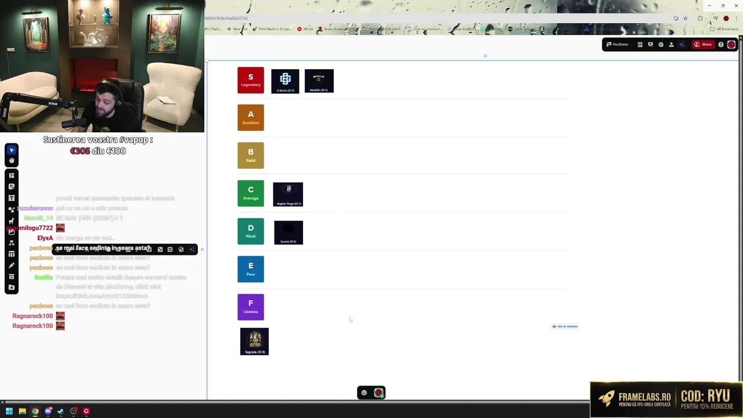Select the O Barrio (ID 4) thumbnail
743x418 pixels.
(x=285, y=81)
